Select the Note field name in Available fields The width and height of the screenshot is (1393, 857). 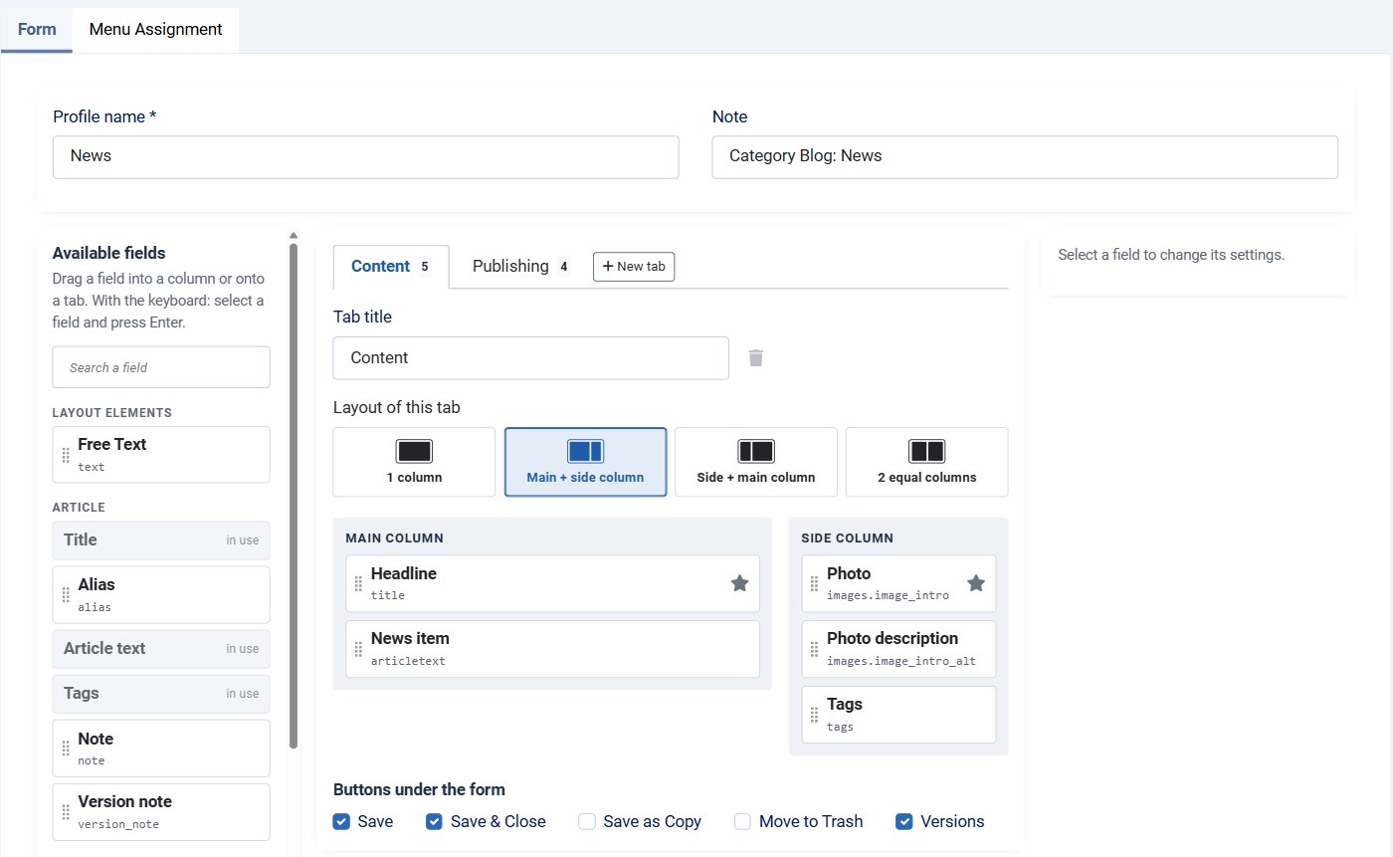tap(96, 739)
